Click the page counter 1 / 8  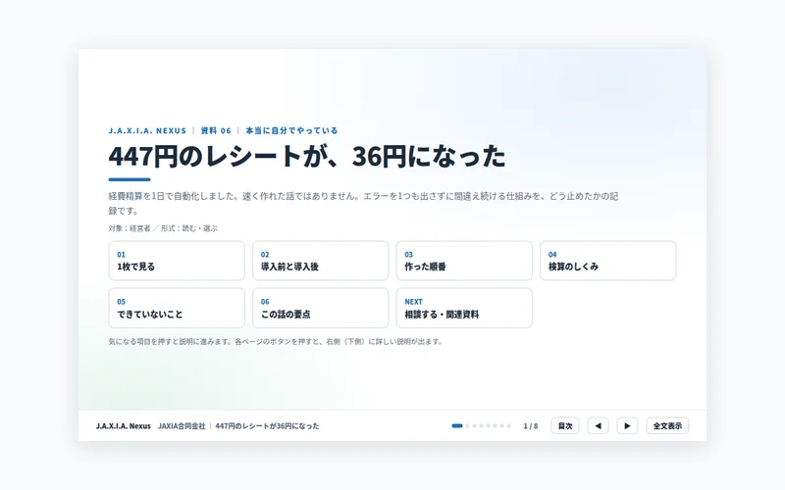point(531,426)
